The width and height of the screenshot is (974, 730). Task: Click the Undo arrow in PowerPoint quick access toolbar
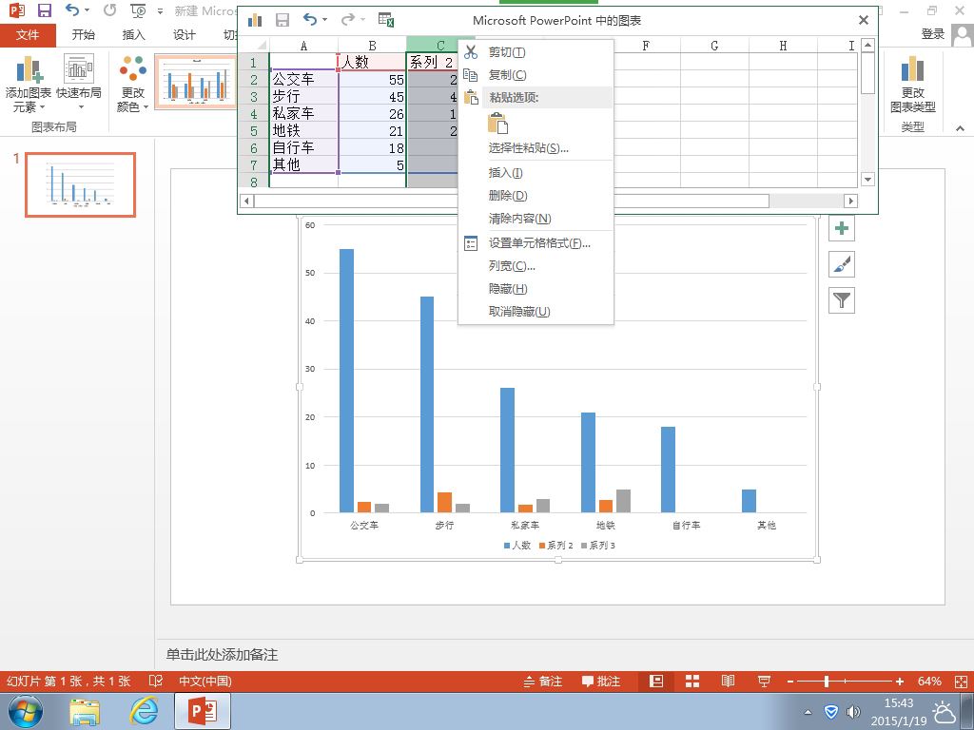pos(72,10)
